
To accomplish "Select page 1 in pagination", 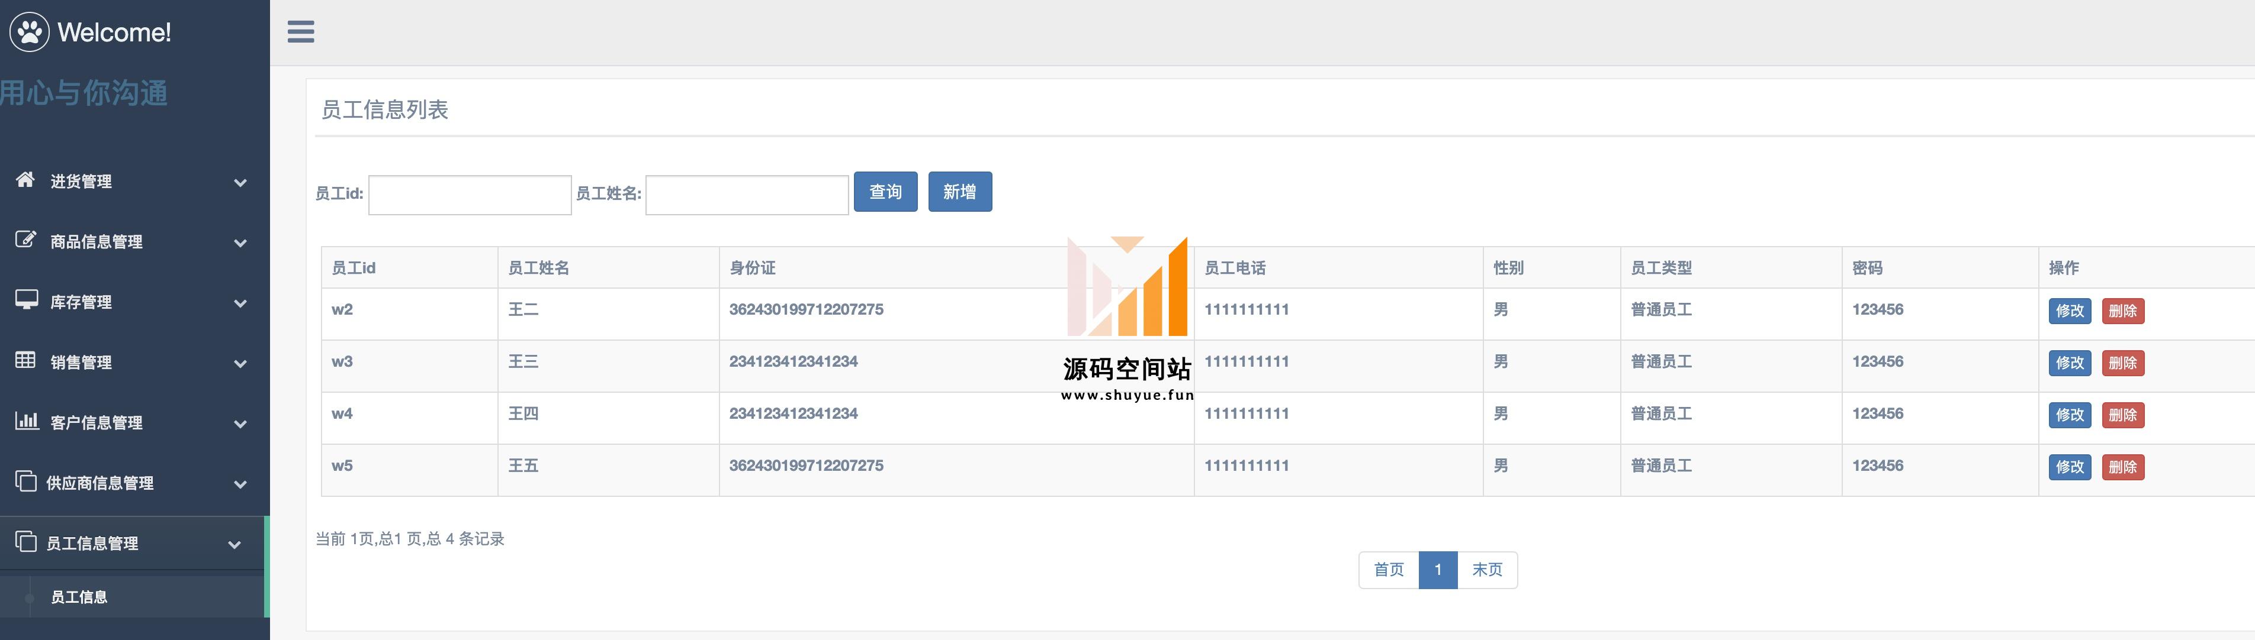I will [x=1438, y=570].
